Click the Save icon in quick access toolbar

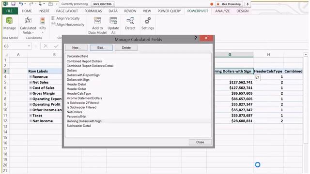click(x=13, y=4)
